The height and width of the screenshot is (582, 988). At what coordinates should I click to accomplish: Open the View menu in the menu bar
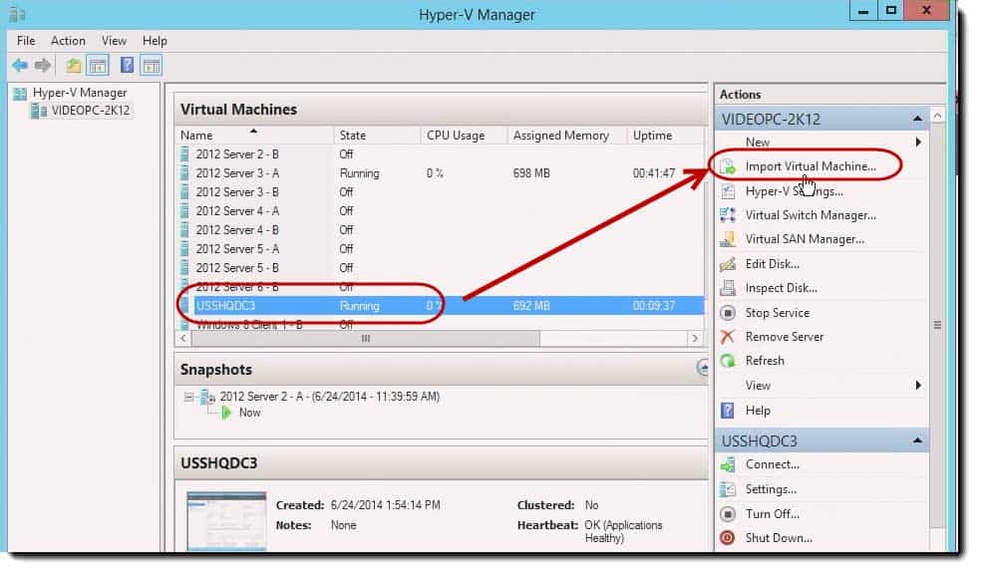(114, 41)
